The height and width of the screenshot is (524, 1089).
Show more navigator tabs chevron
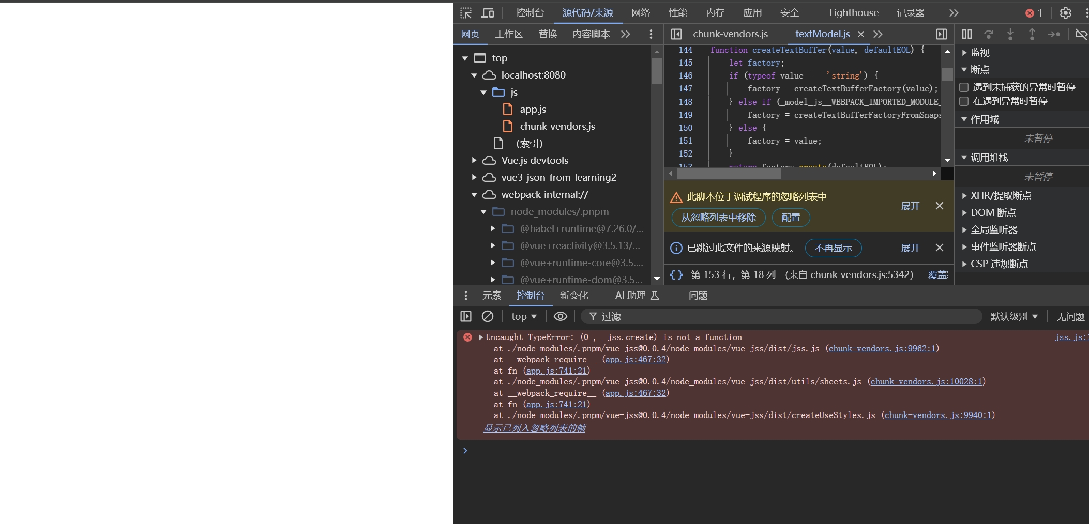click(626, 34)
